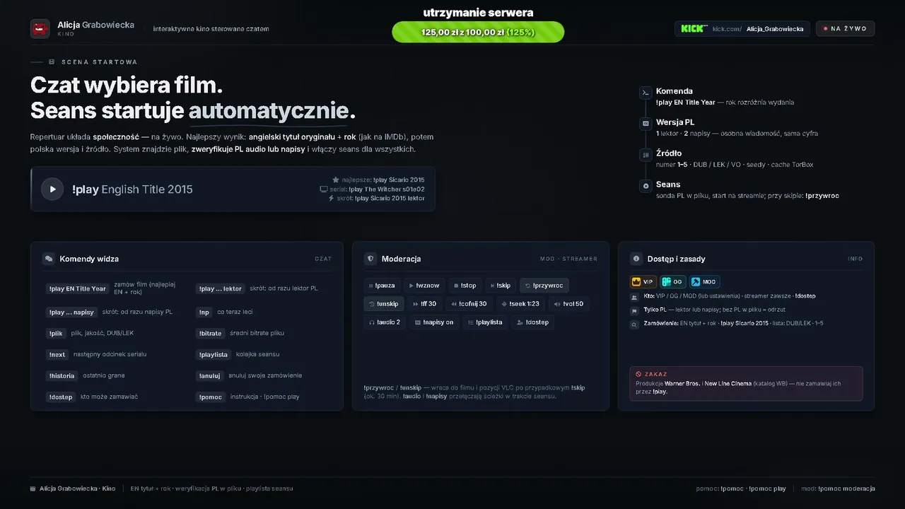The height and width of the screenshot is (509, 905).
Task: Click the INFO label in Dostęp i zasady
Action: click(856, 259)
